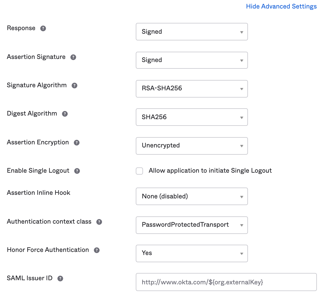This screenshot has height=299, width=322.
Task: Enable Allow application to initiate Single Logout
Action: [x=139, y=171]
